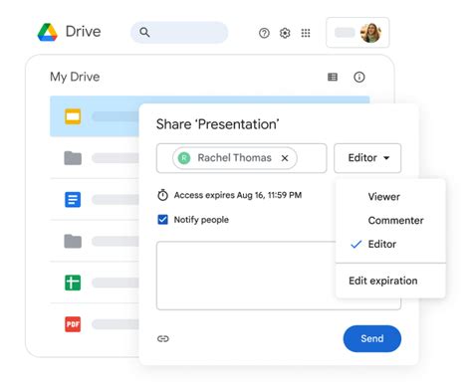
Task: Click the "Access expires Aug 16, 11:59 PM" text
Action: [x=238, y=195]
